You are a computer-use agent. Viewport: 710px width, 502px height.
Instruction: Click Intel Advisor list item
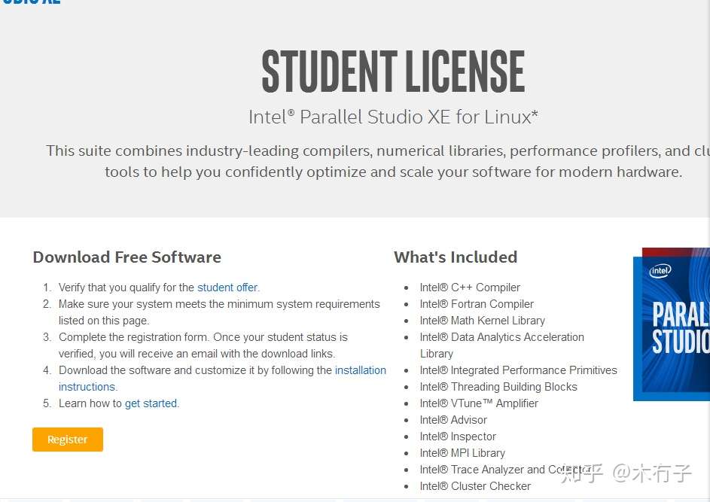point(453,420)
